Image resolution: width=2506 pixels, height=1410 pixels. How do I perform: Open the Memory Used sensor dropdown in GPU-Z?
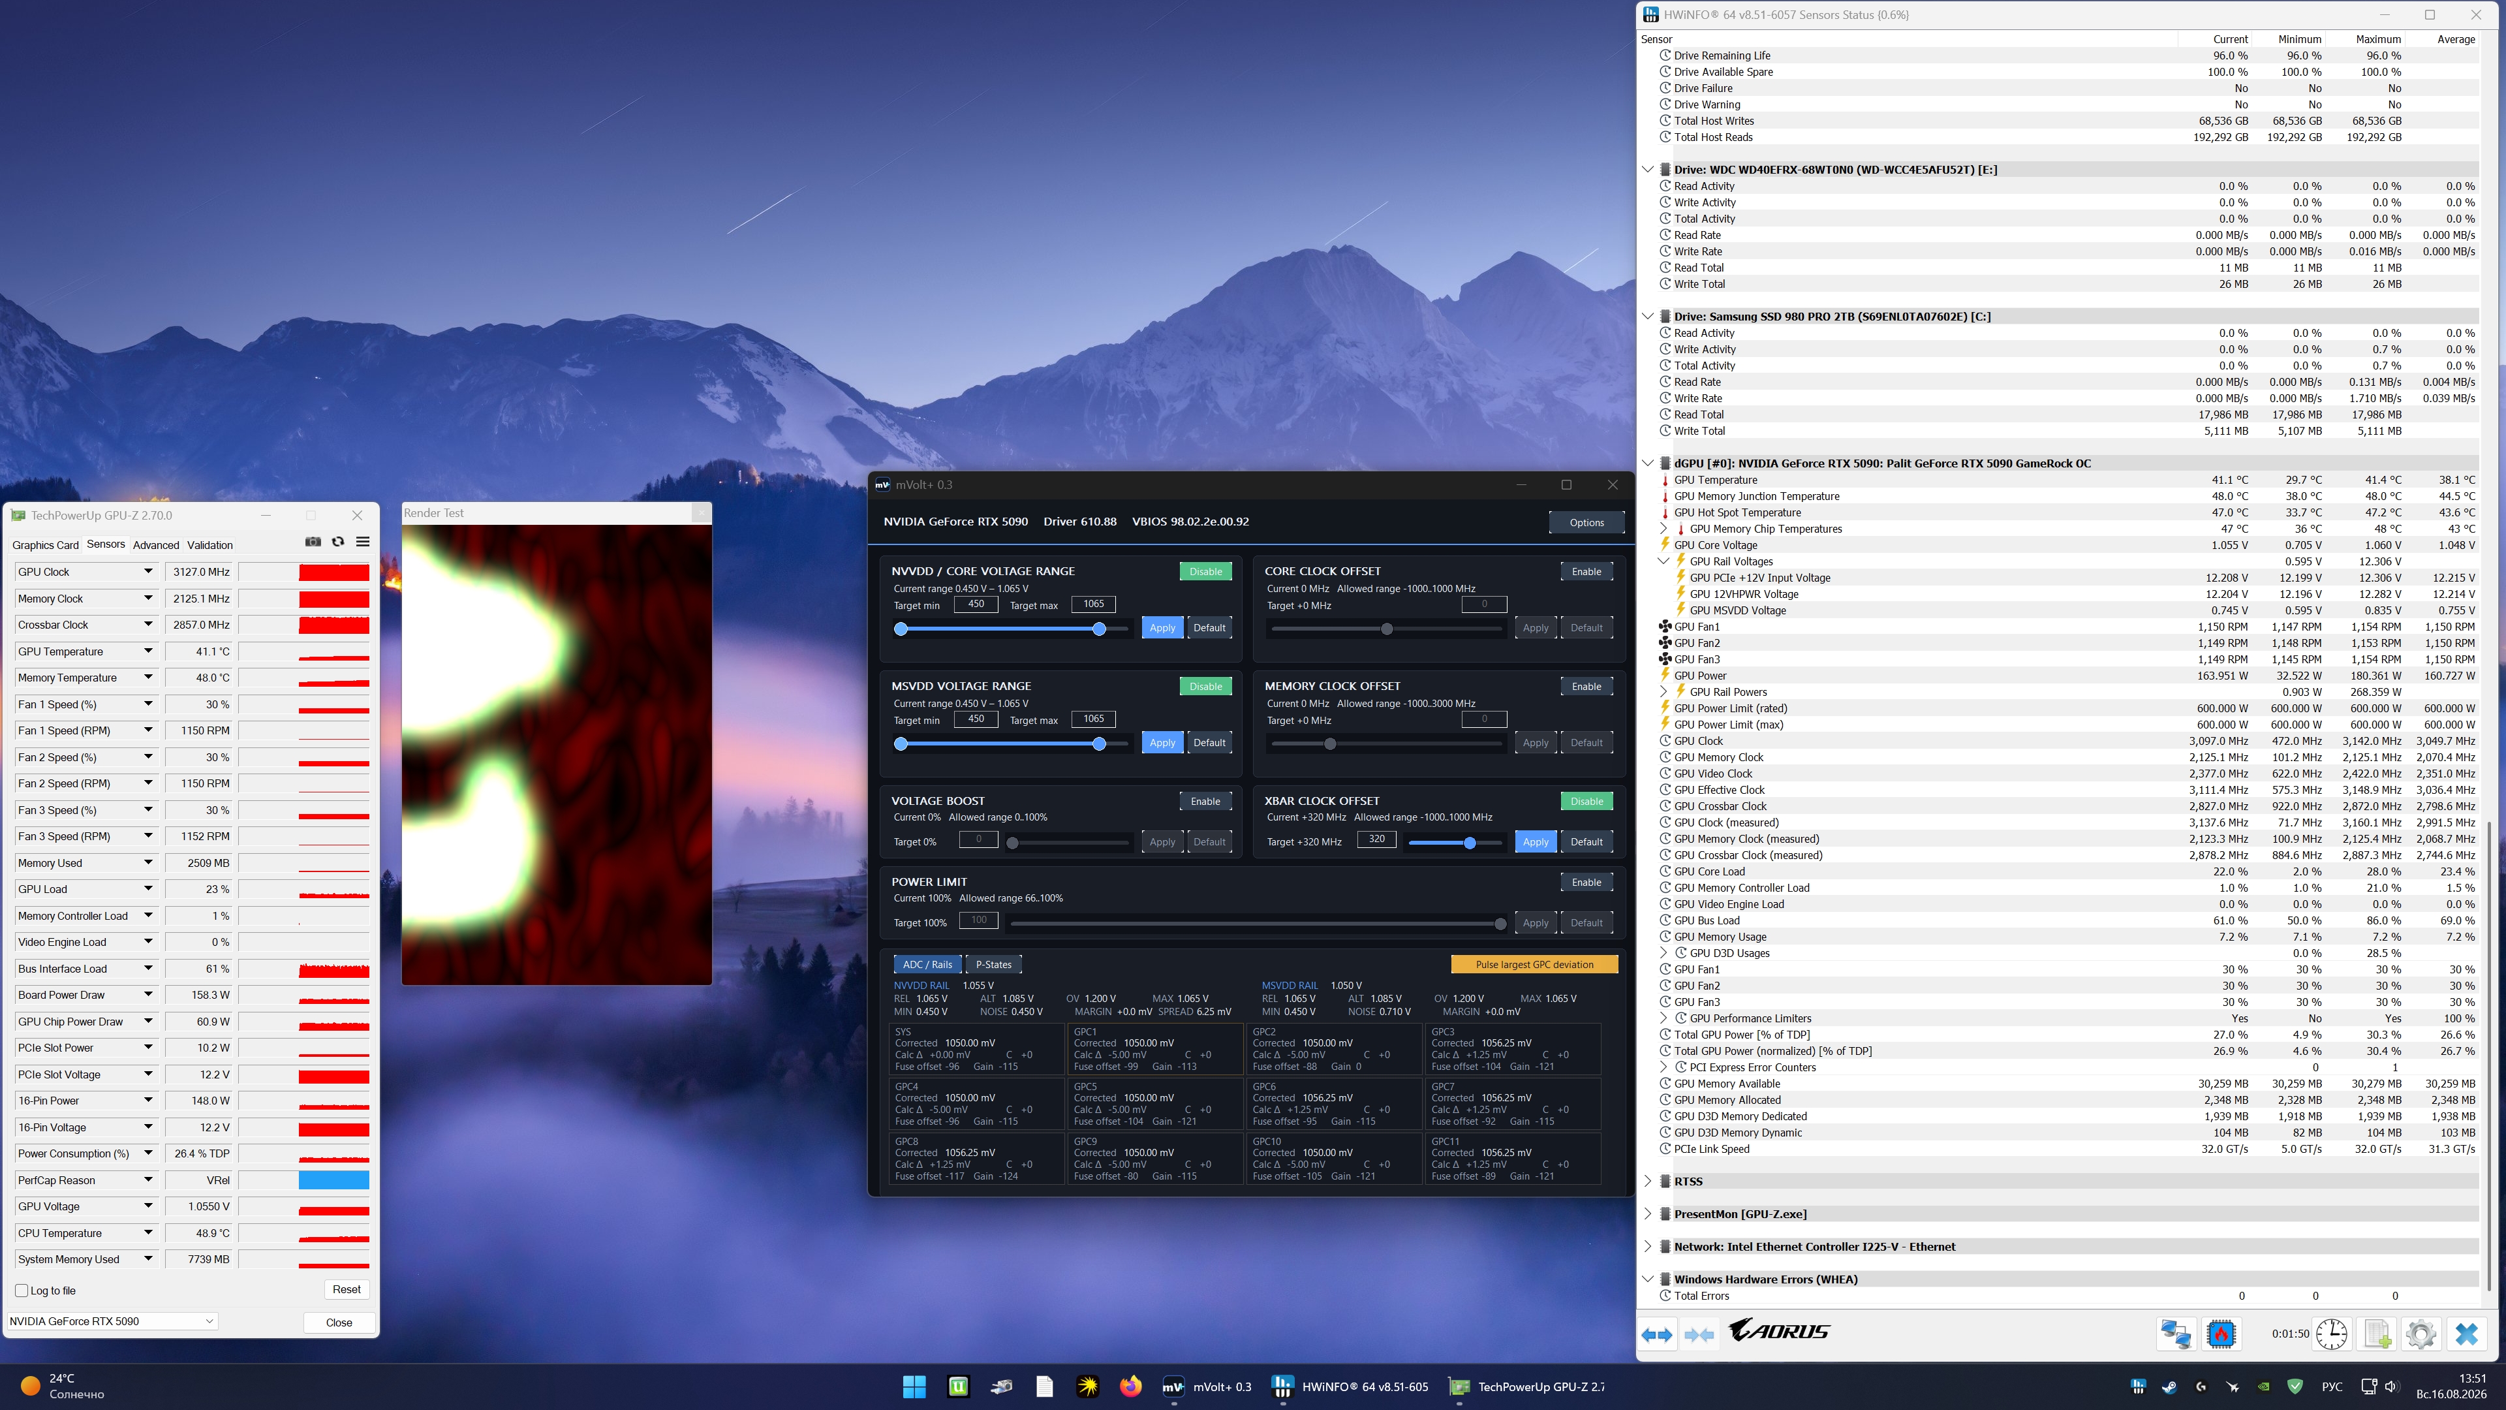(149, 862)
